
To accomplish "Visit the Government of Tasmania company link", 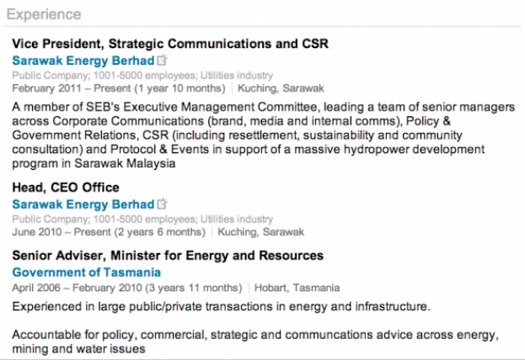I will coord(87,273).
